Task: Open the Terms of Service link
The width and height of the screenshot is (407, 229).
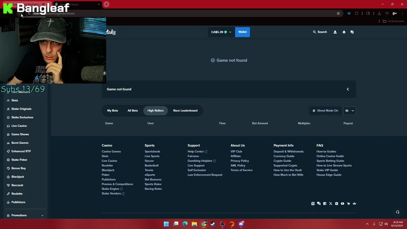Action: click(x=241, y=170)
